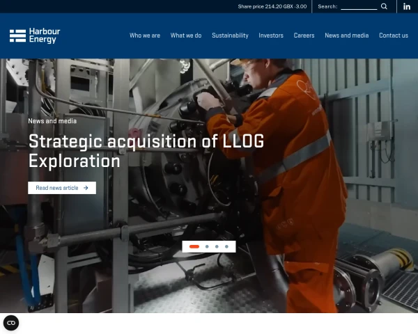The height and width of the screenshot is (334, 418).
Task: Click News and media label above headline
Action: click(52, 121)
